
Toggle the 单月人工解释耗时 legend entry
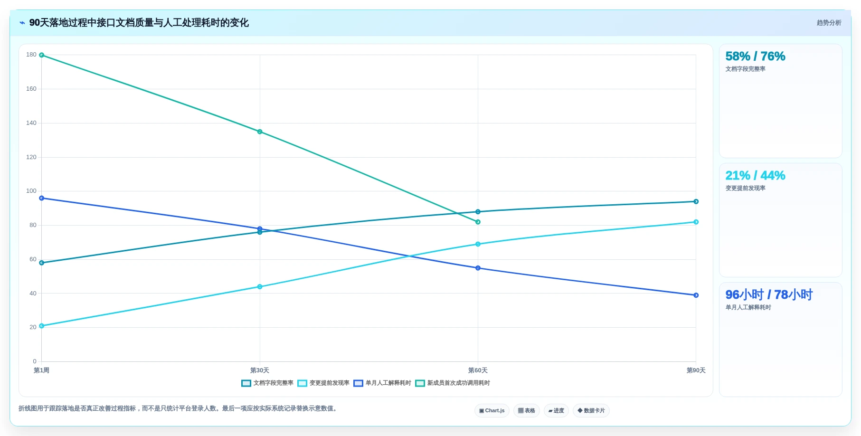pyautogui.click(x=382, y=383)
